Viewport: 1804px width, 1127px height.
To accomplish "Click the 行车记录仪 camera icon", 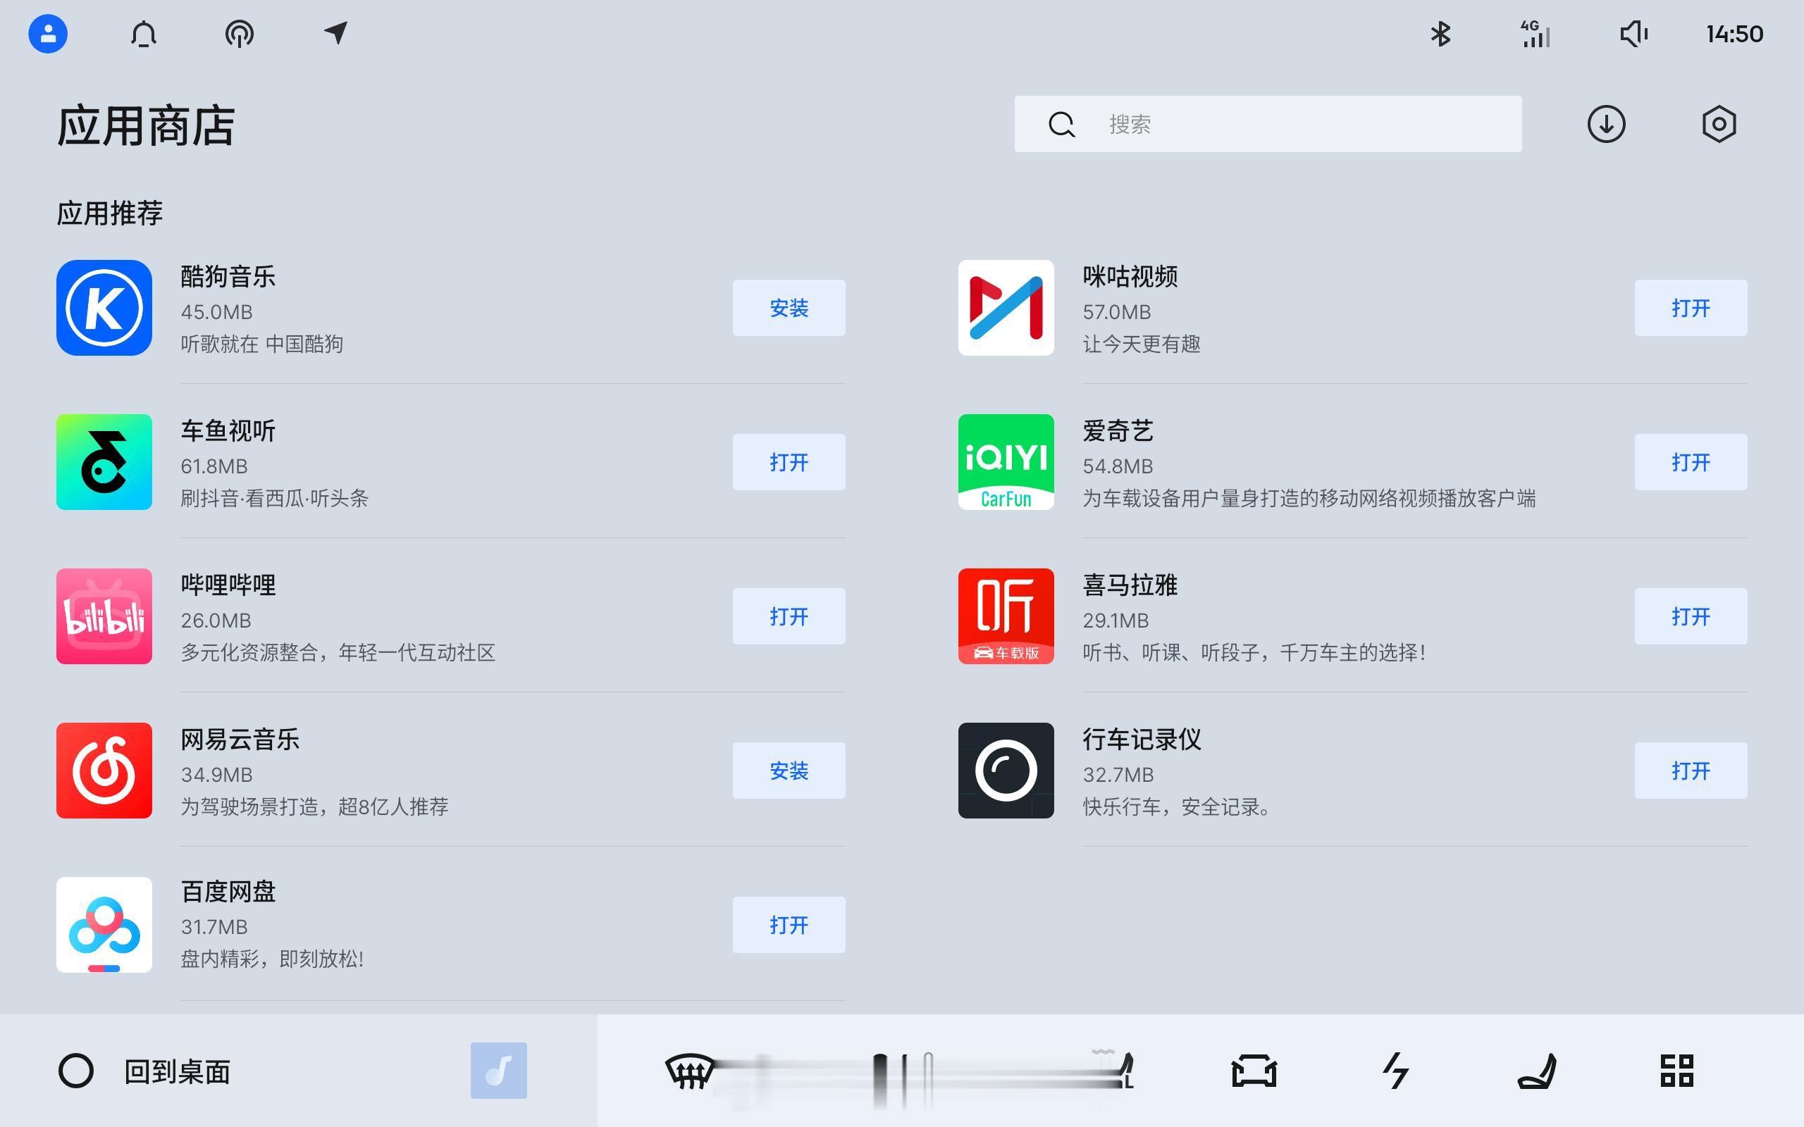I will (x=1006, y=771).
